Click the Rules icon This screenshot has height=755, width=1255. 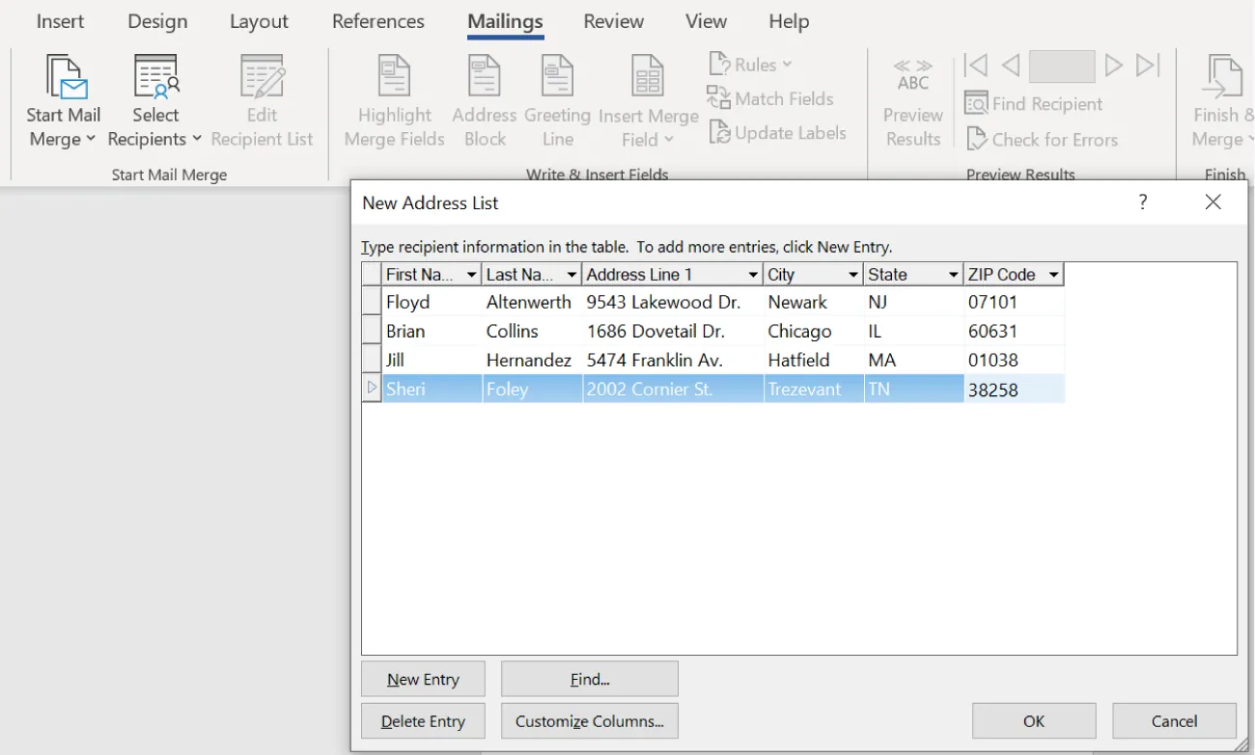click(x=751, y=64)
